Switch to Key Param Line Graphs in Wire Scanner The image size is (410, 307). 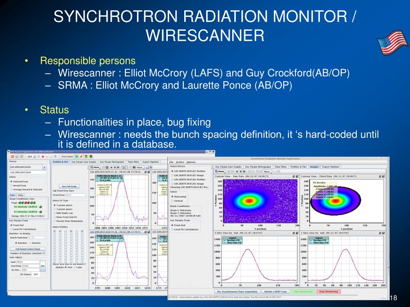(x=84, y=162)
